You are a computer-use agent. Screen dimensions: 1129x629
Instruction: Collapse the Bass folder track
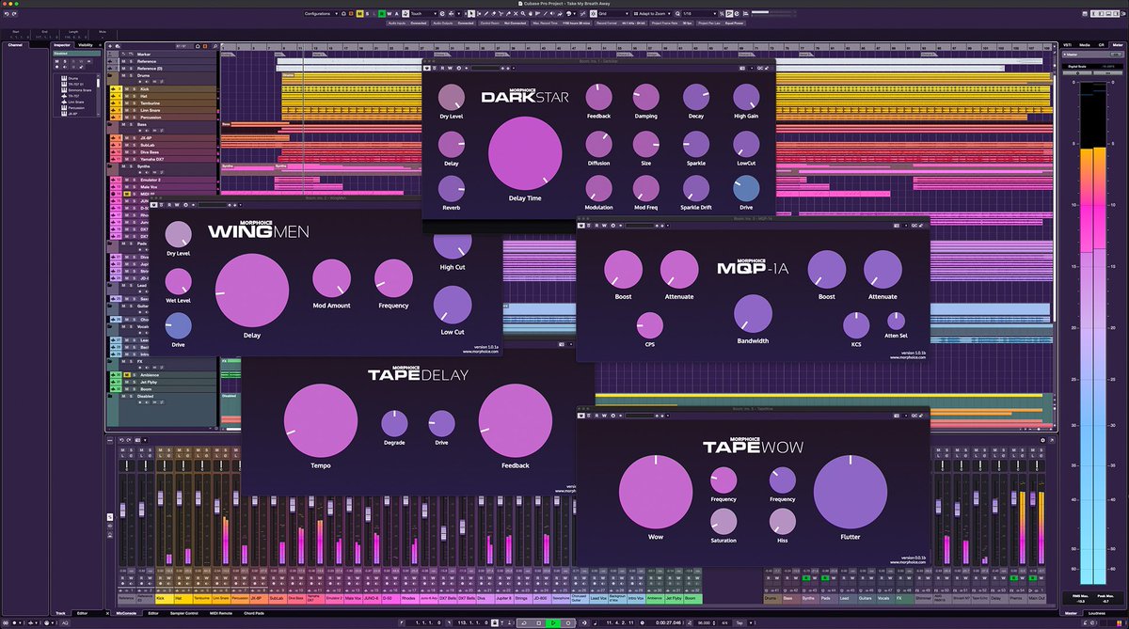pos(109,124)
